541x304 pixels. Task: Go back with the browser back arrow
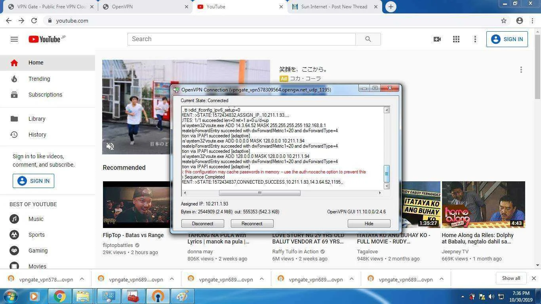(x=8, y=21)
